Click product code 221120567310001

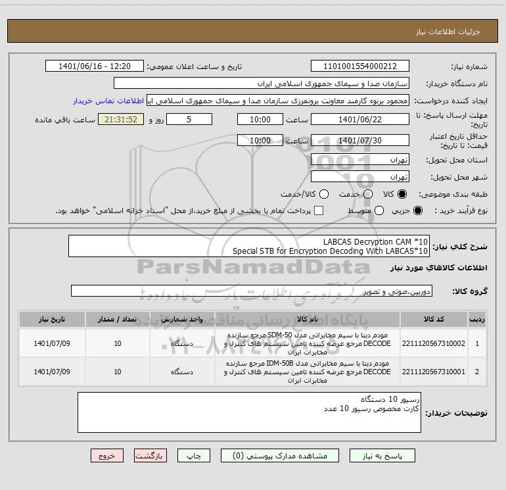[434, 372]
